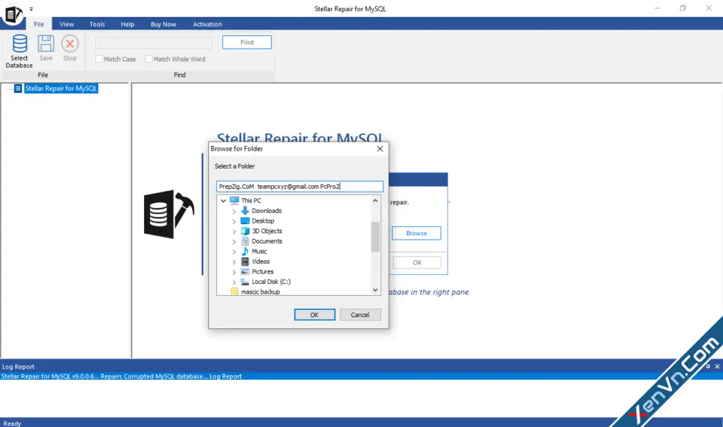Expand the Documents tree node
The height and width of the screenshot is (427, 723).
pos(234,242)
